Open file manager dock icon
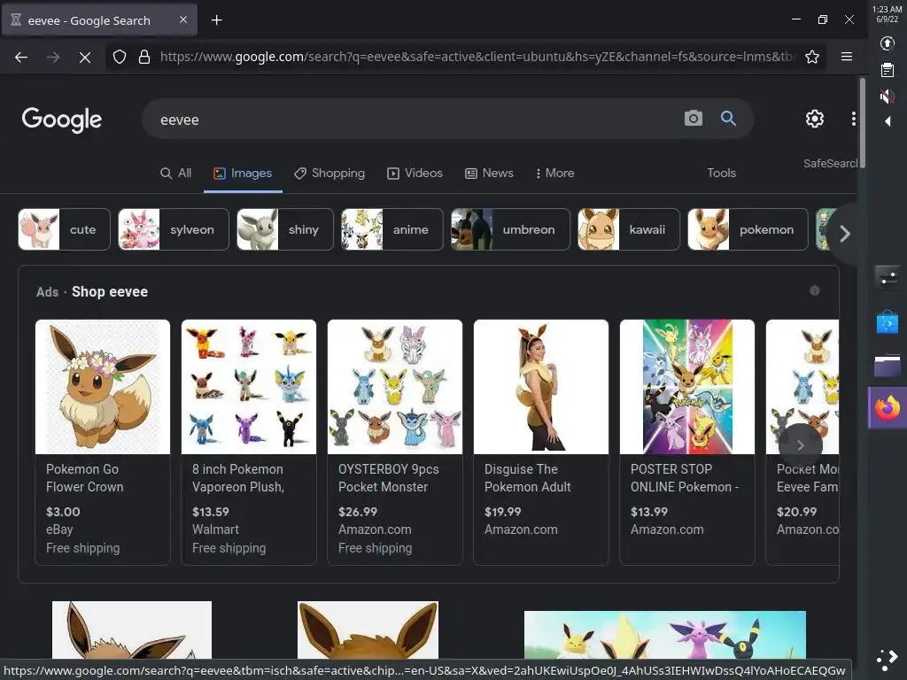 click(887, 366)
